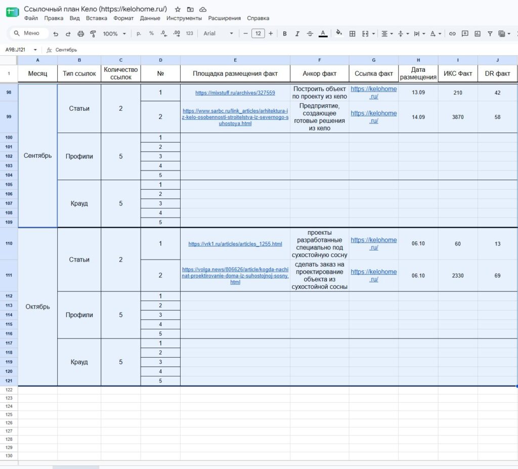View the cloud save status
Image resolution: width=518 pixels, height=469 pixels.
click(x=203, y=9)
